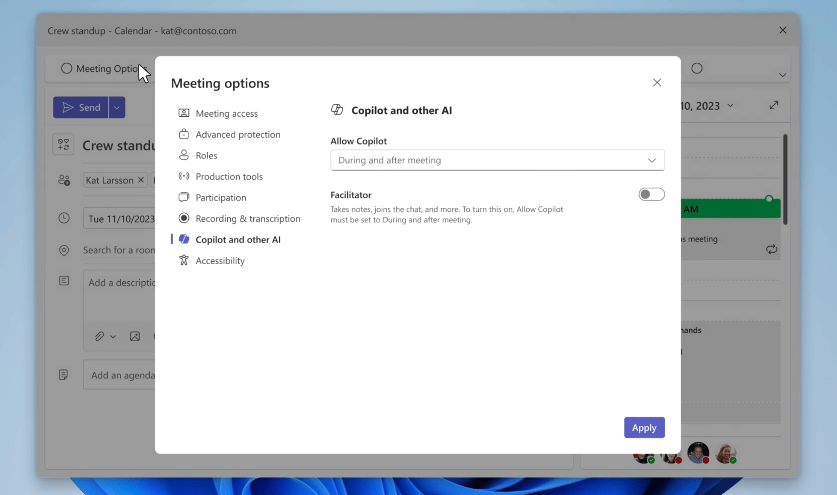The height and width of the screenshot is (495, 837).
Task: Click the expand calendar pane arrows icon
Action: pyautogui.click(x=774, y=105)
